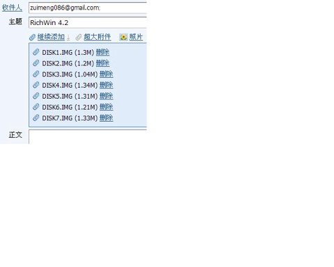Click the photo icon beside 照片

pos(123,37)
